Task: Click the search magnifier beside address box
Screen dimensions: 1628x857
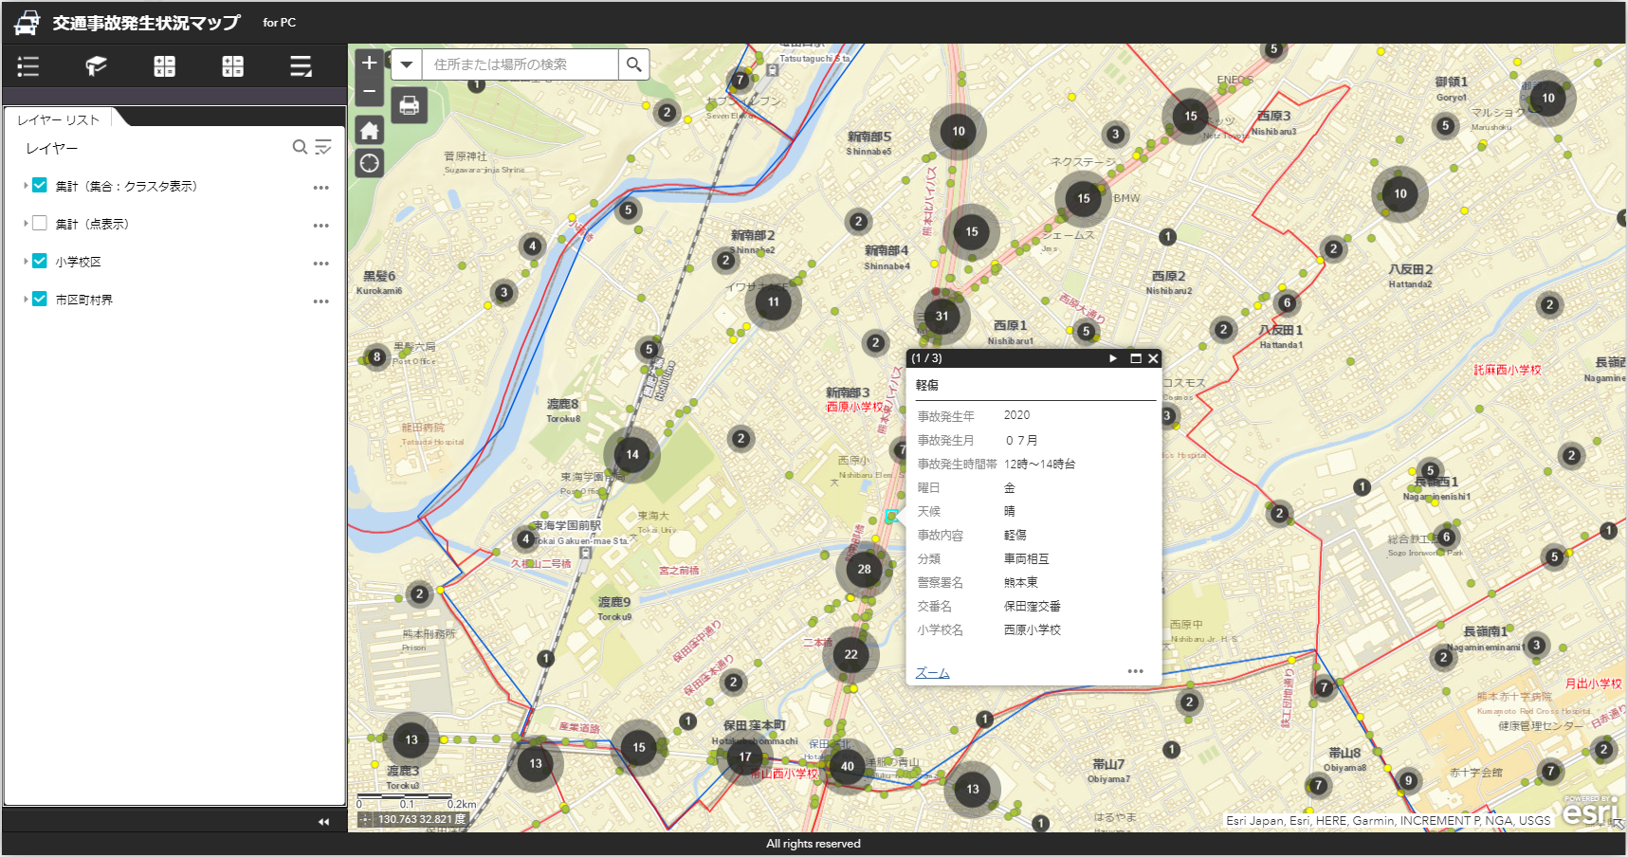Action: (x=633, y=64)
